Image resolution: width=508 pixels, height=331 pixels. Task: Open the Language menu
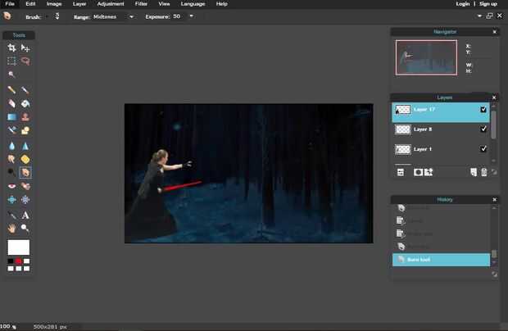point(193,4)
